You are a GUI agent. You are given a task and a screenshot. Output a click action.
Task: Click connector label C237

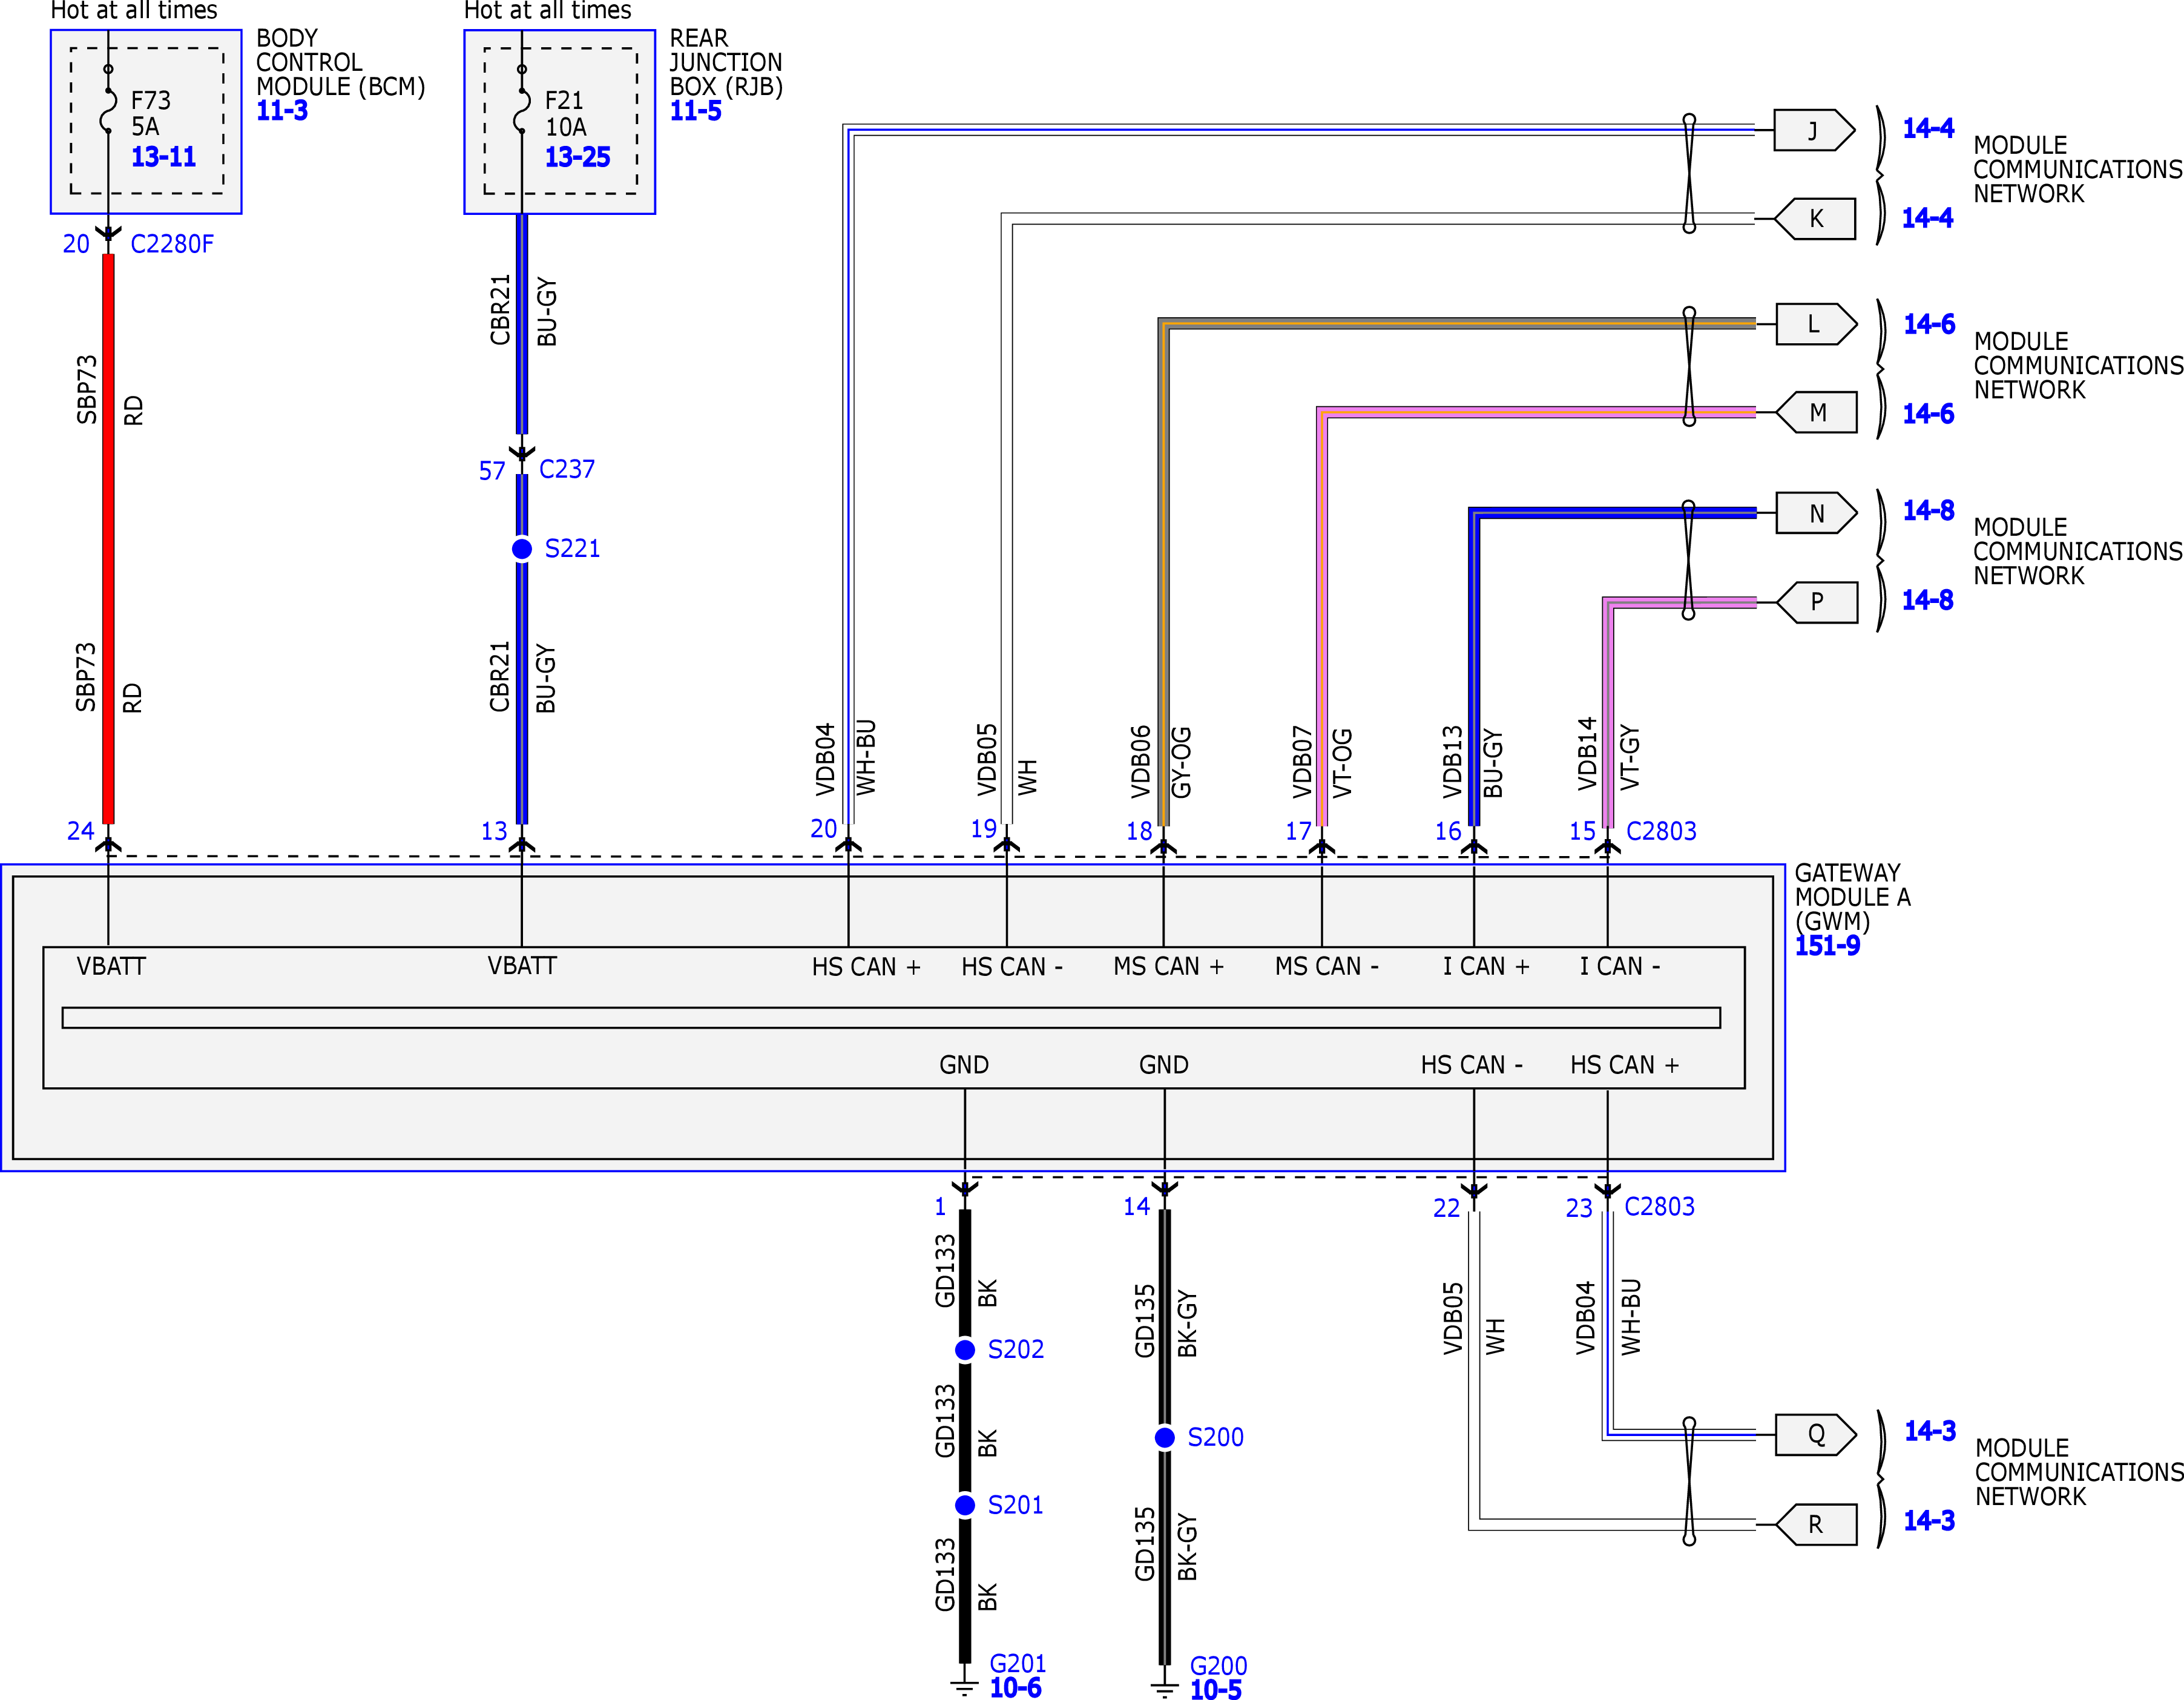567,469
